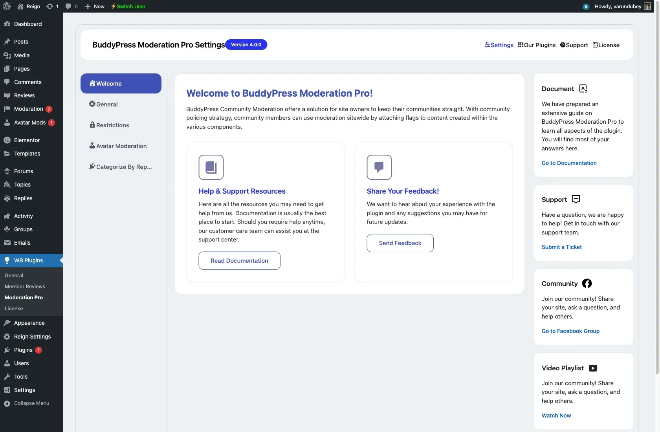Viewport: 660px width, 432px height.
Task: Follow the Watch Now link
Action: [556, 416]
